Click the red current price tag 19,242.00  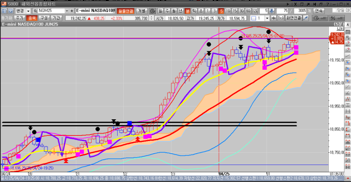point(337,38)
